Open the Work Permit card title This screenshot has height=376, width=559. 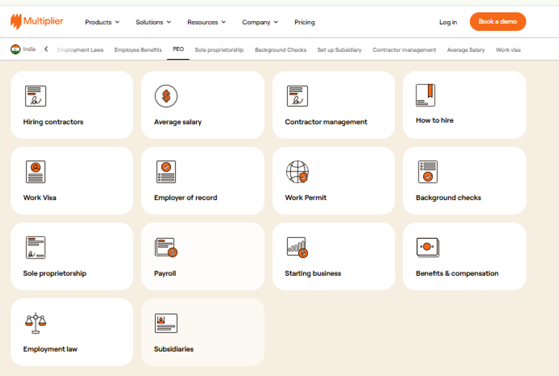(x=306, y=198)
